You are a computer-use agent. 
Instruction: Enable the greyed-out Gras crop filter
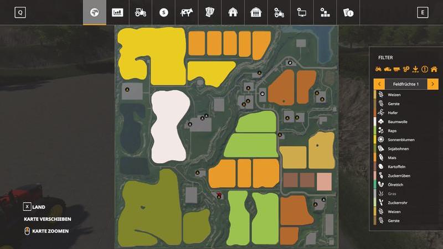pyautogui.click(x=392, y=194)
